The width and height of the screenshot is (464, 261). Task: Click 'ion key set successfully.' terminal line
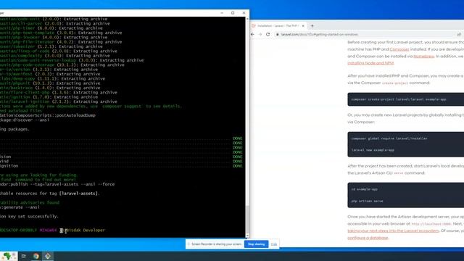29,216
